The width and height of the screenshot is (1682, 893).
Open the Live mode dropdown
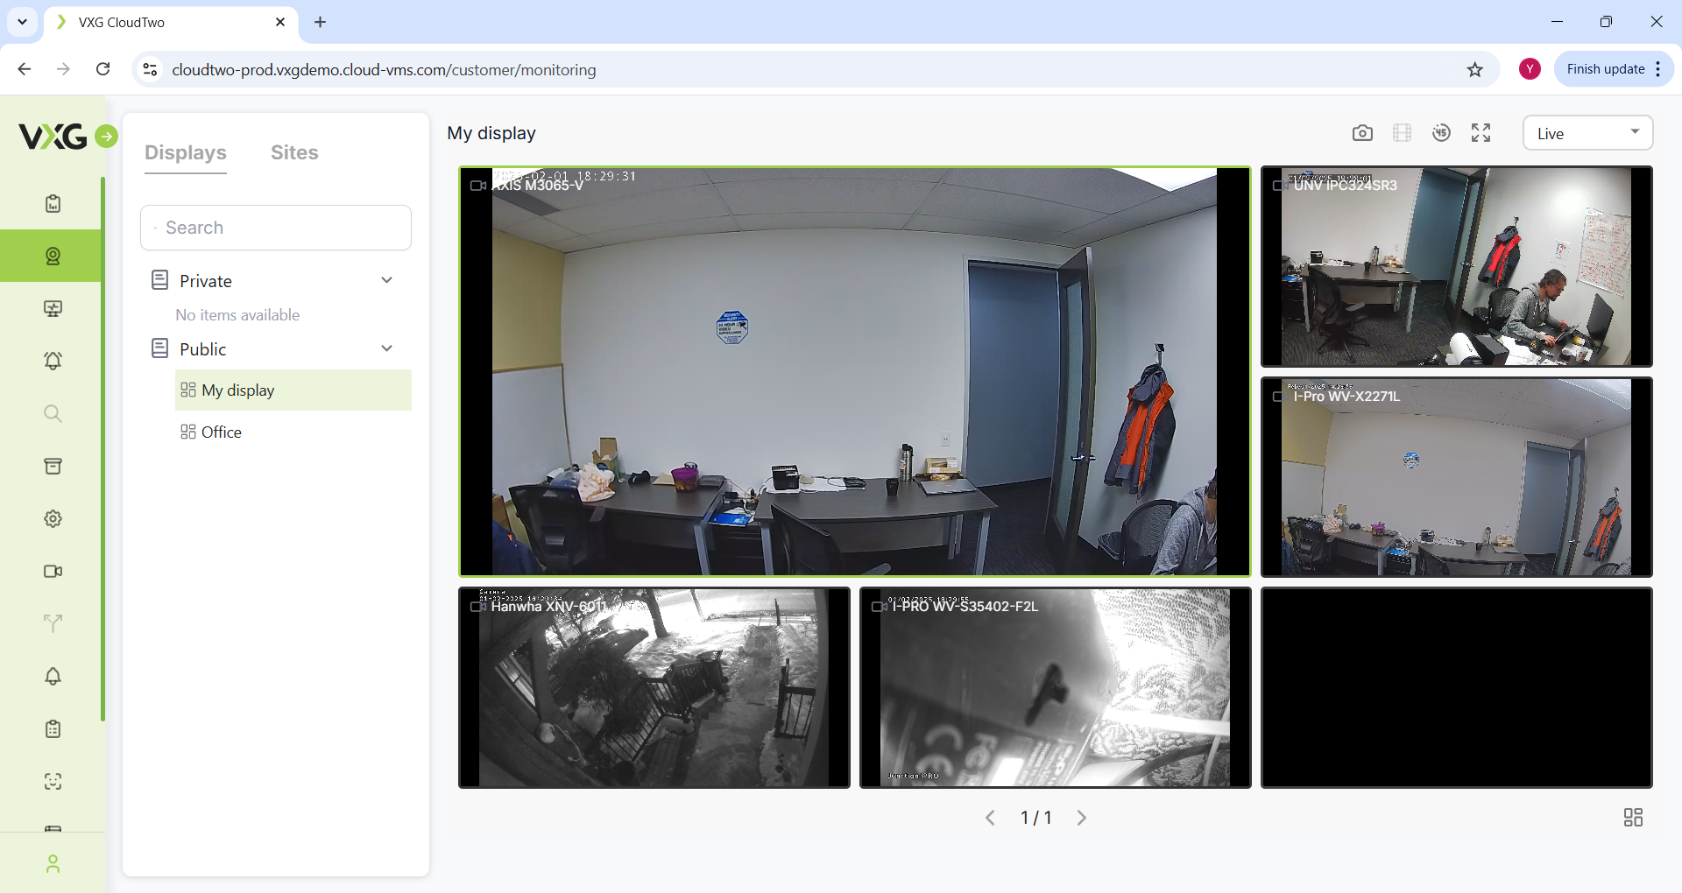click(x=1587, y=133)
